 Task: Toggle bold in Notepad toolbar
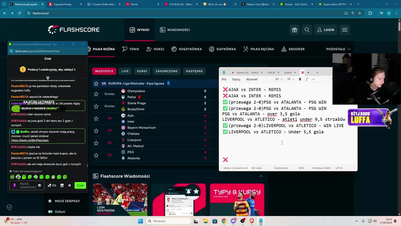[x=300, y=79]
